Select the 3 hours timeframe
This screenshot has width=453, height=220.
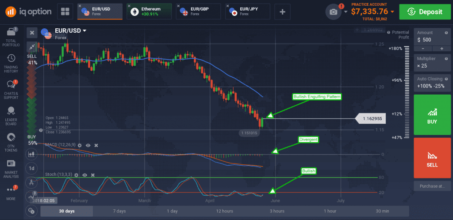(x=277, y=211)
